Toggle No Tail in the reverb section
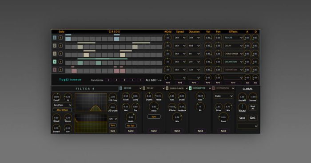This screenshot has height=163, width=311. pyautogui.click(x=131, y=126)
